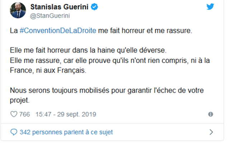
Task: Open the tweet info icon
Action: (x=210, y=114)
